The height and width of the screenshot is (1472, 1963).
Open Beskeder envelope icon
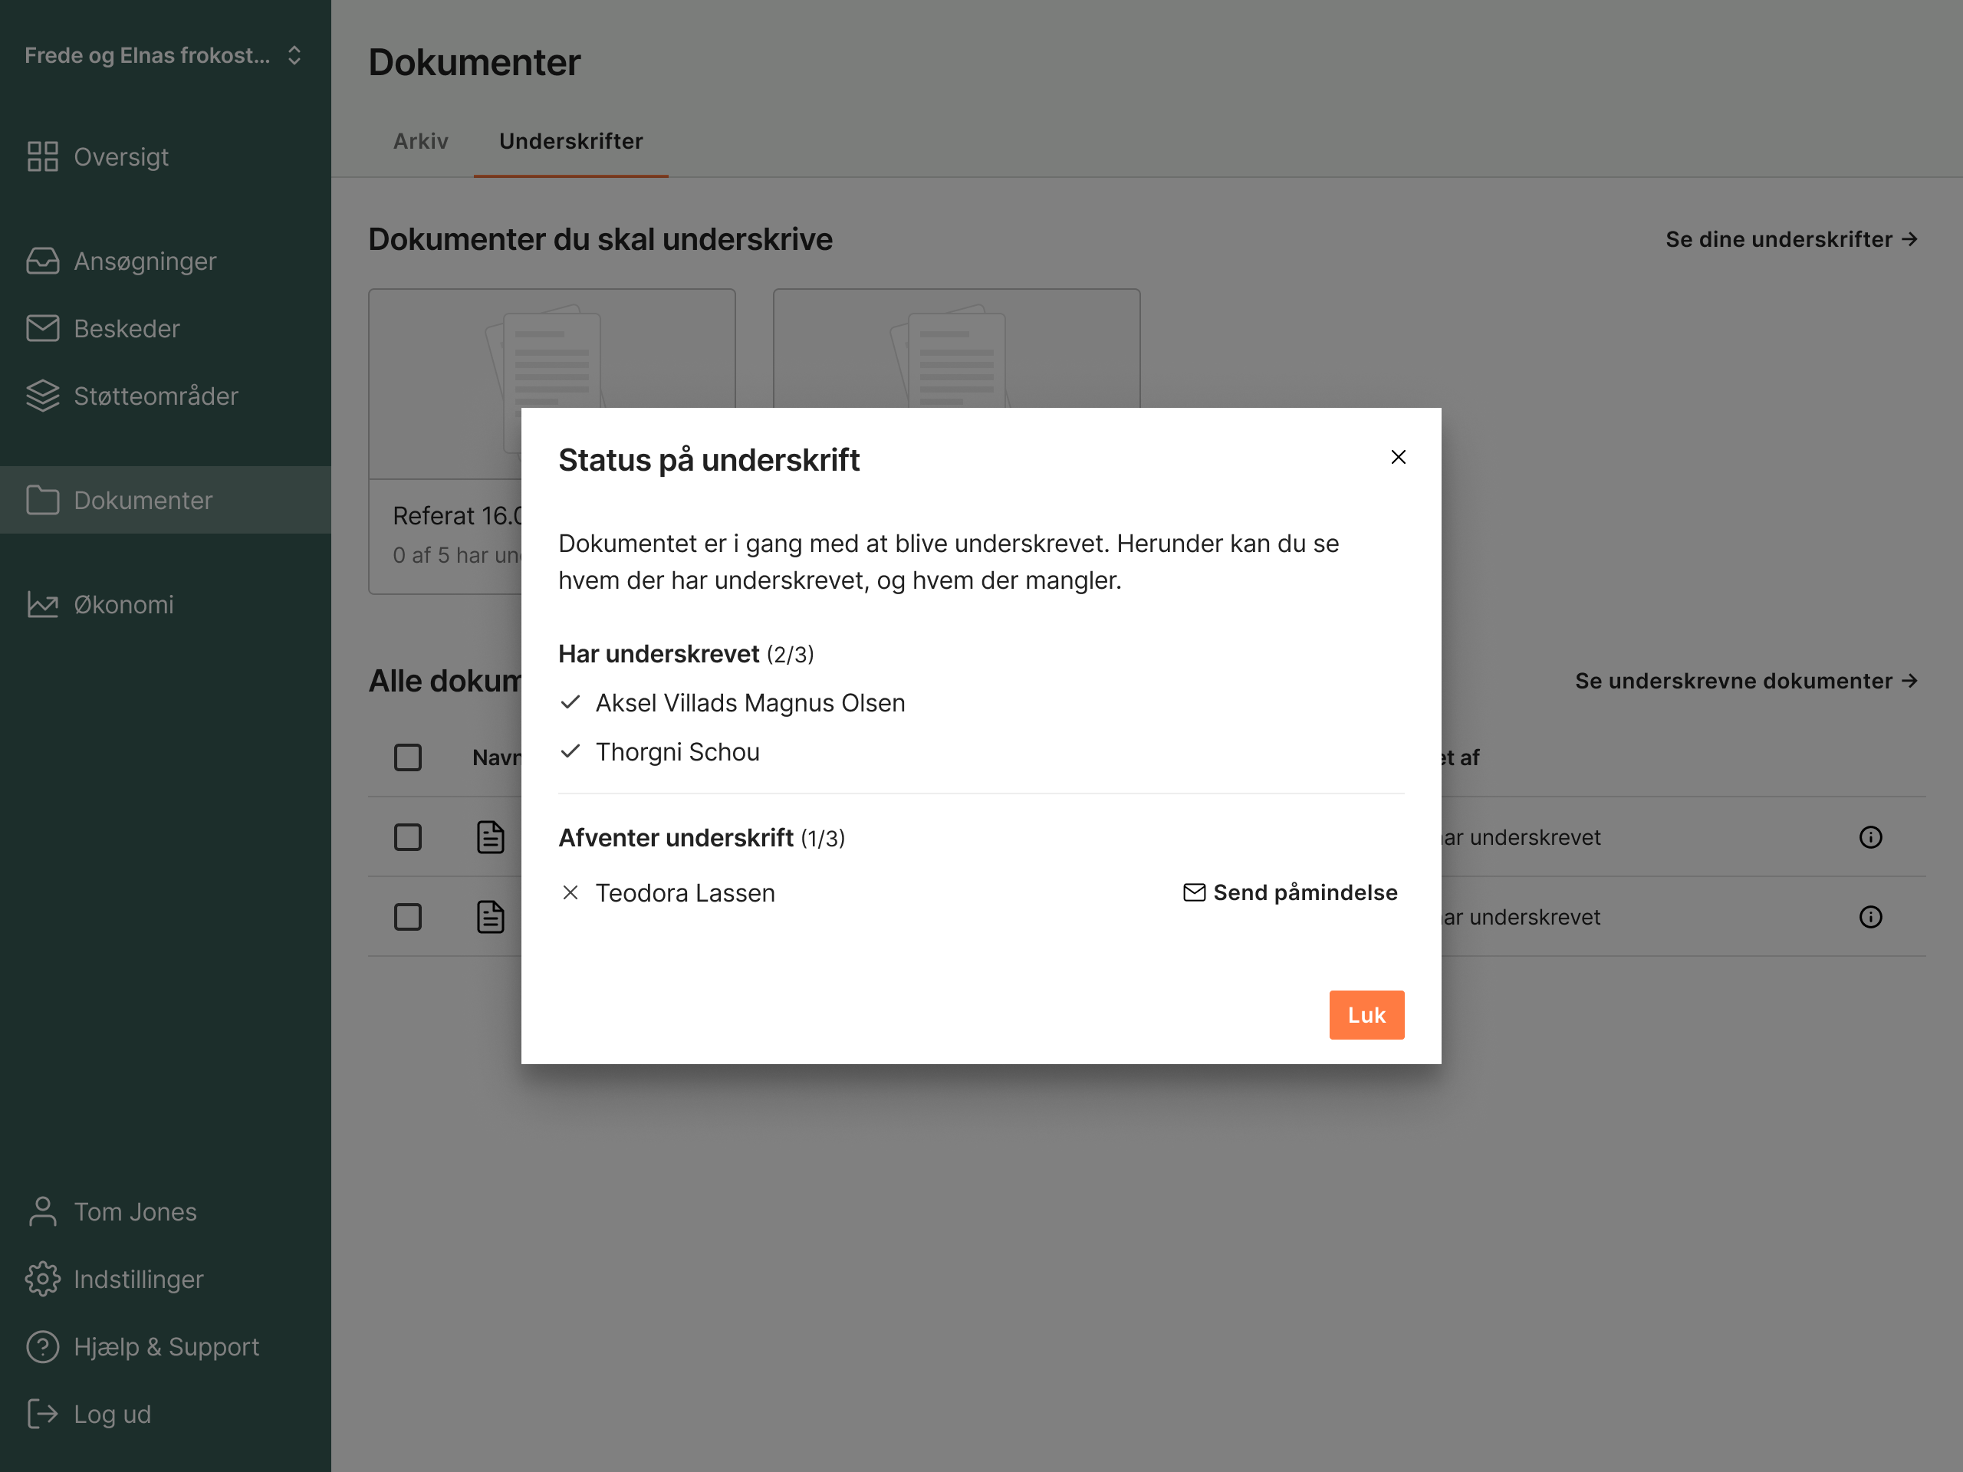43,329
